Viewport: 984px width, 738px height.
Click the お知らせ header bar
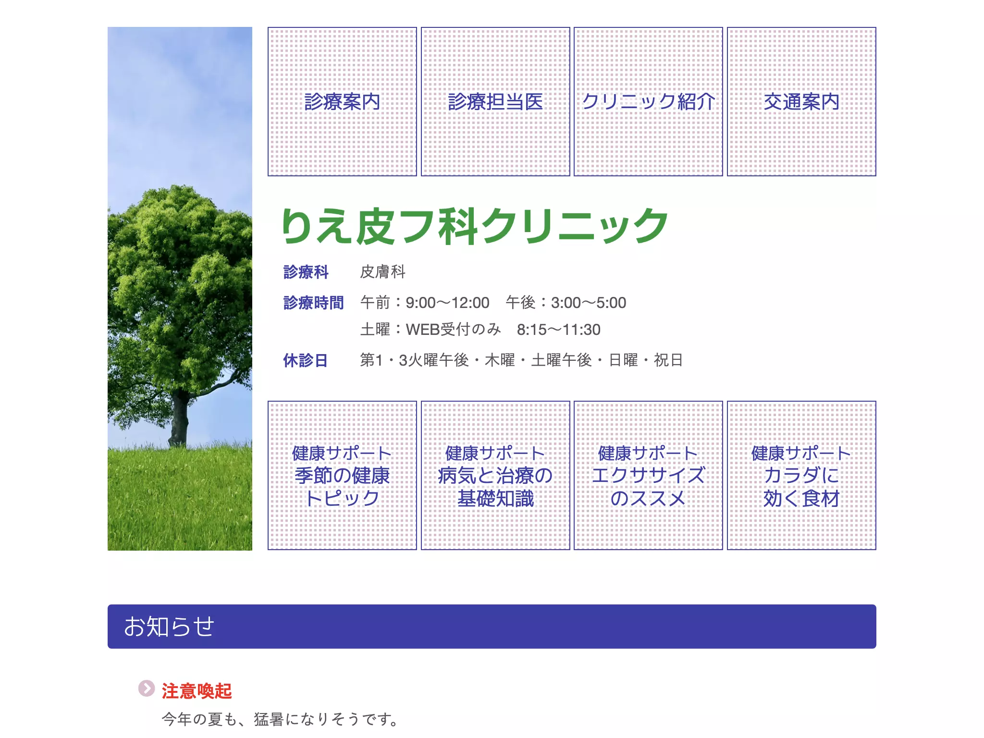(x=492, y=627)
